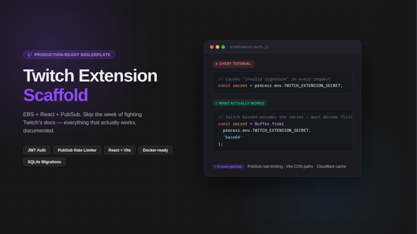The height and width of the screenshot is (234, 417).
Task: Click the Twitch icon in the boilerplate badge
Action: pyautogui.click(x=30, y=55)
